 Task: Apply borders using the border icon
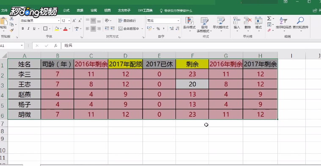(45, 28)
